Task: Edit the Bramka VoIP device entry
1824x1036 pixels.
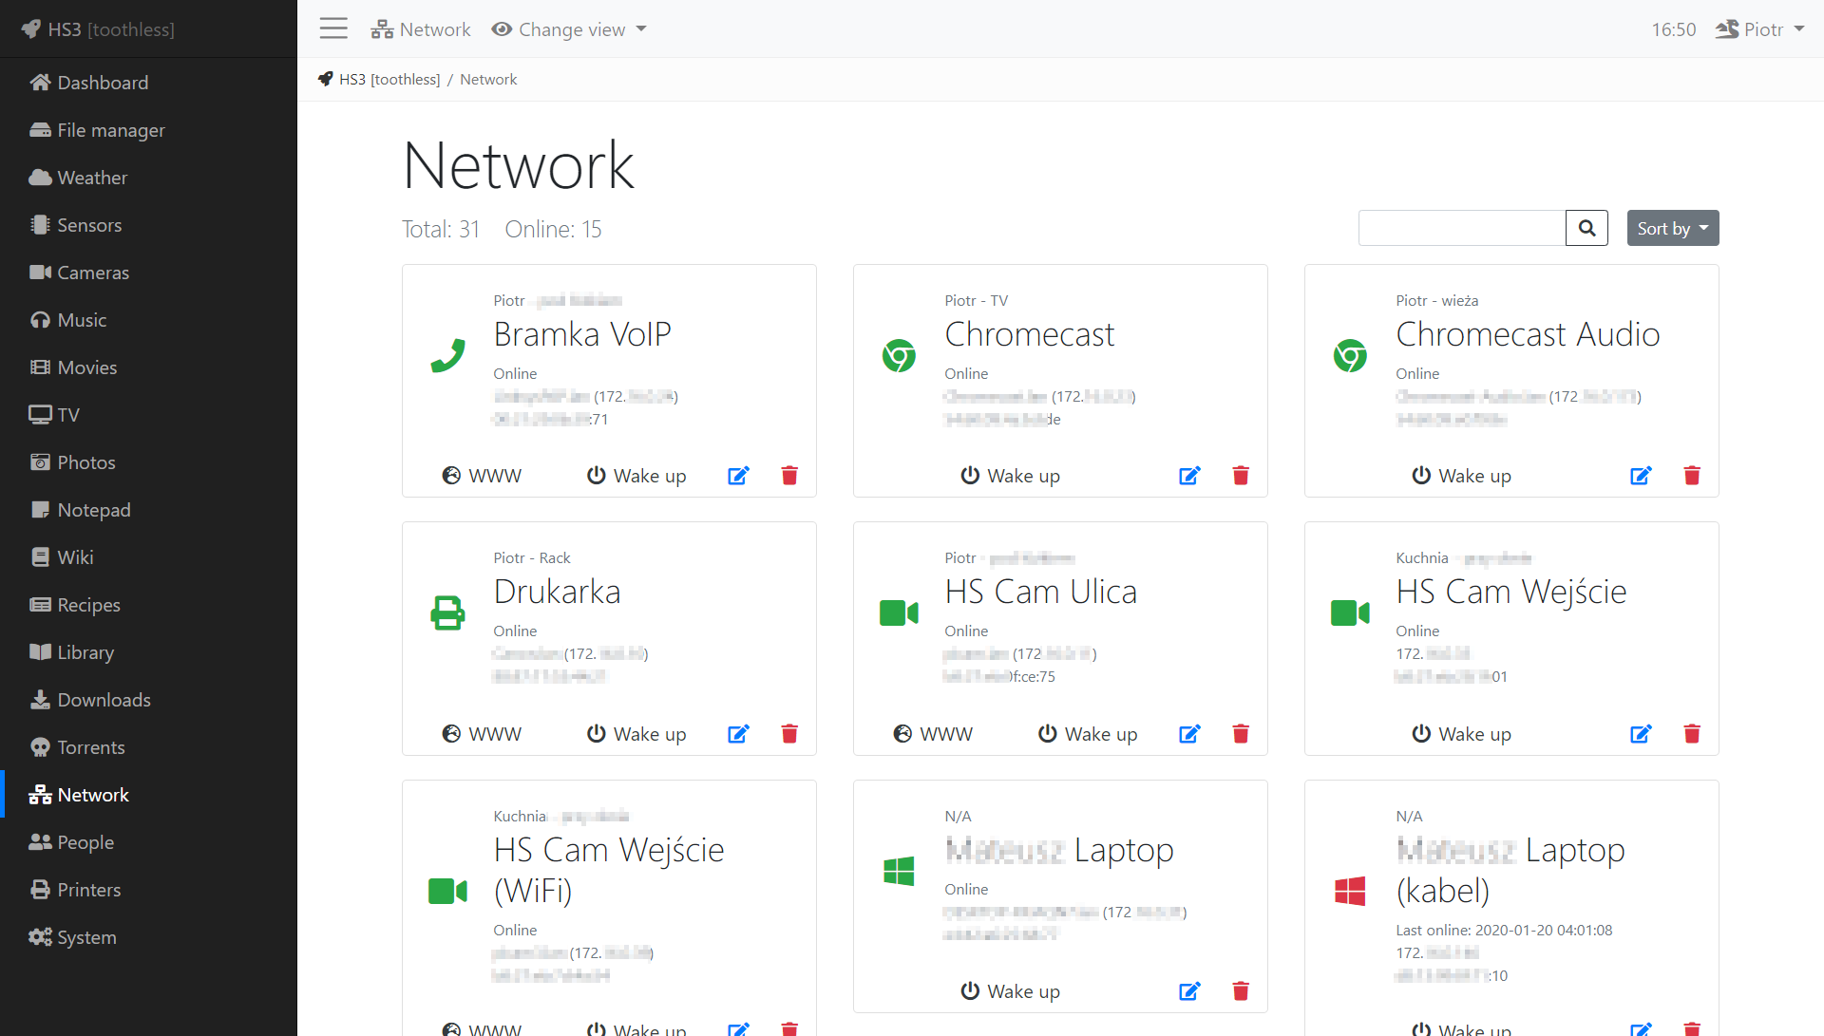Action: pos(738,476)
